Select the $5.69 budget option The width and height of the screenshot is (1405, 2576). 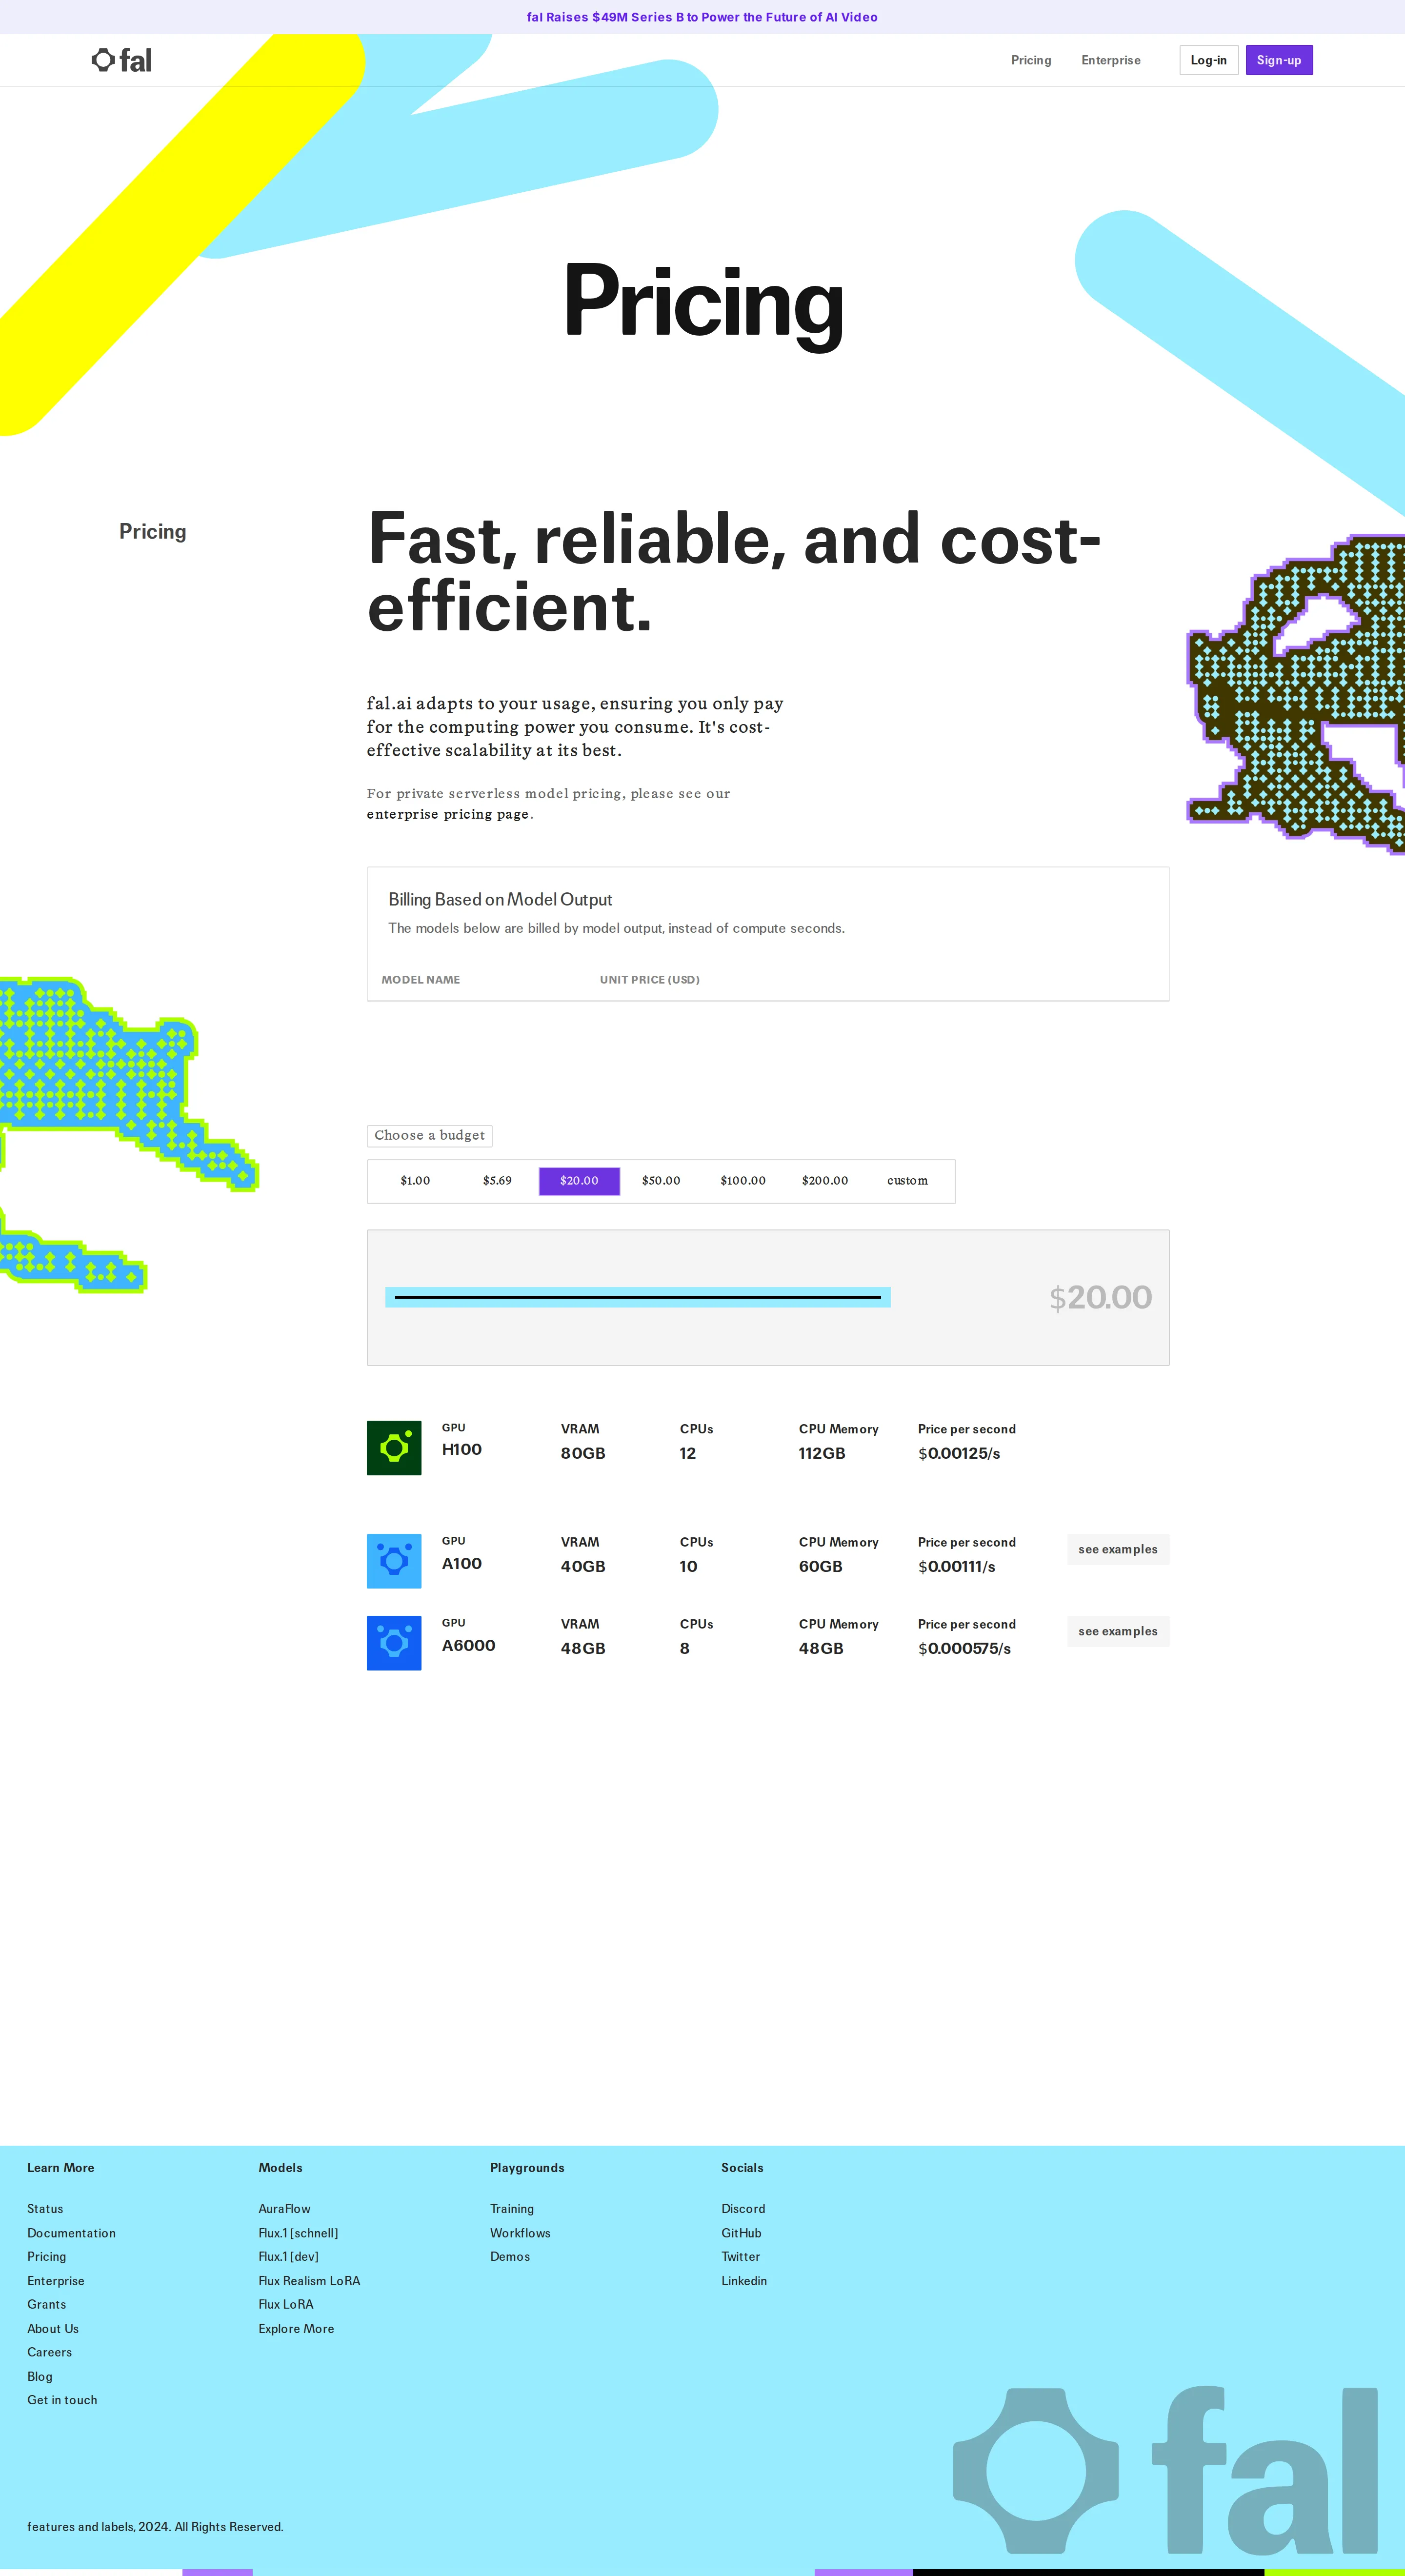(497, 1181)
